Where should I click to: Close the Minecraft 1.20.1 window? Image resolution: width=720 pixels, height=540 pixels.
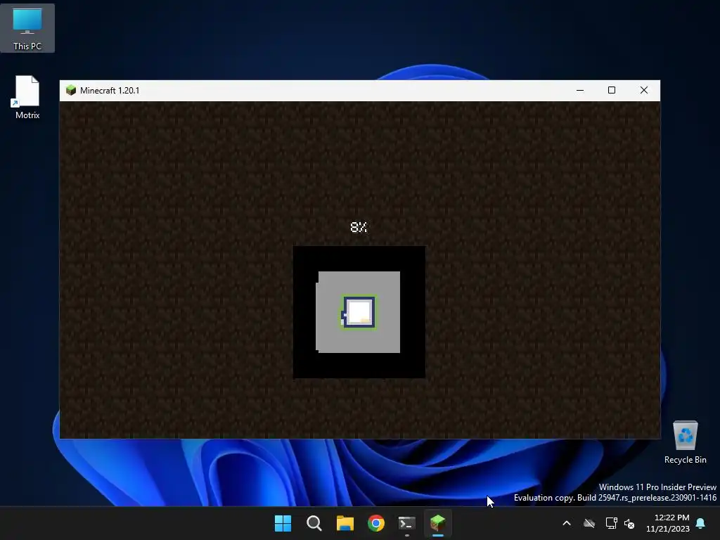click(x=644, y=91)
